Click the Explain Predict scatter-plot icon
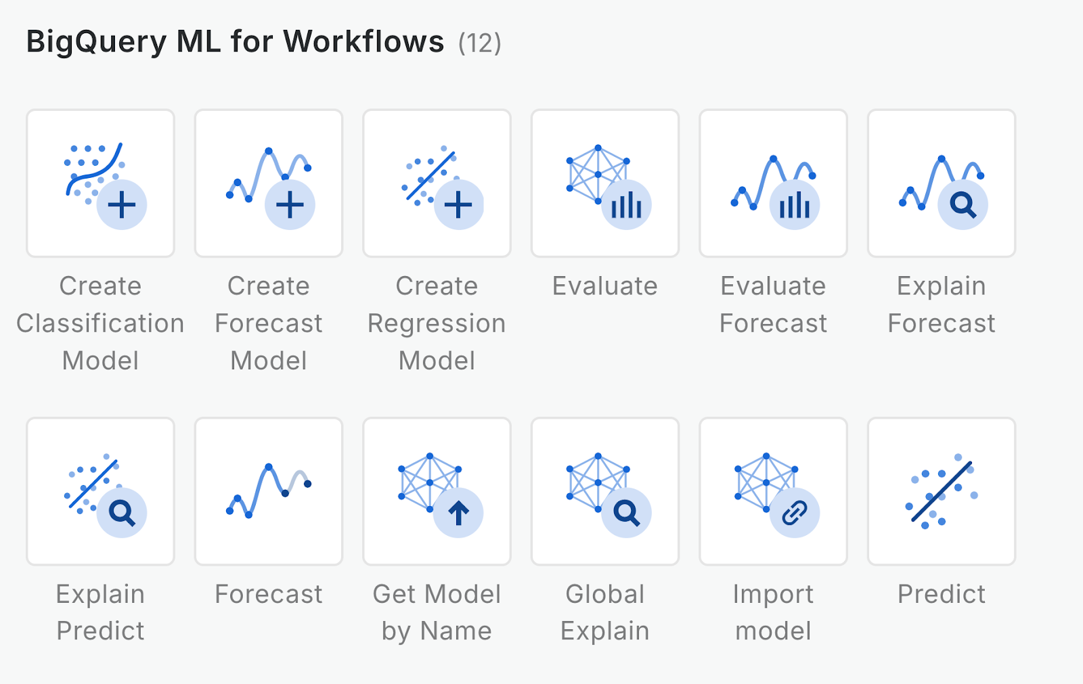 [x=100, y=491]
